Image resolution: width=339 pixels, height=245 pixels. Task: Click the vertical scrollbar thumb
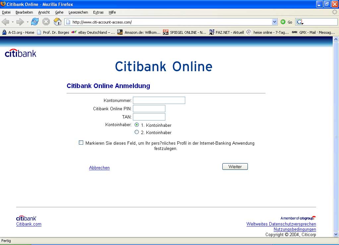336,136
